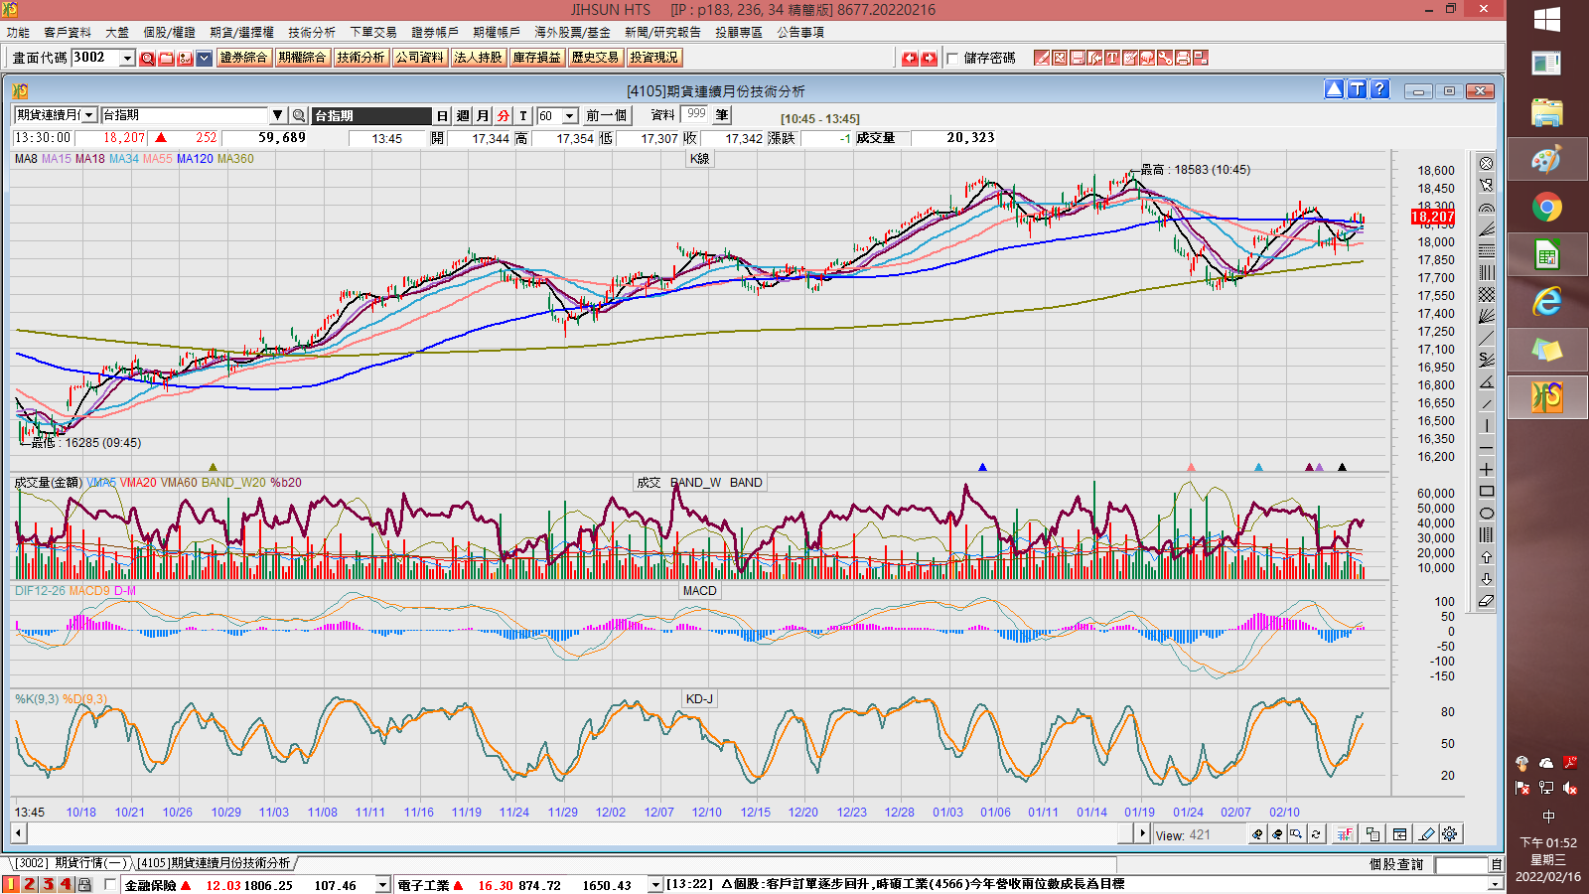
Task: Click the Windows Start button
Action: pyautogui.click(x=1547, y=19)
